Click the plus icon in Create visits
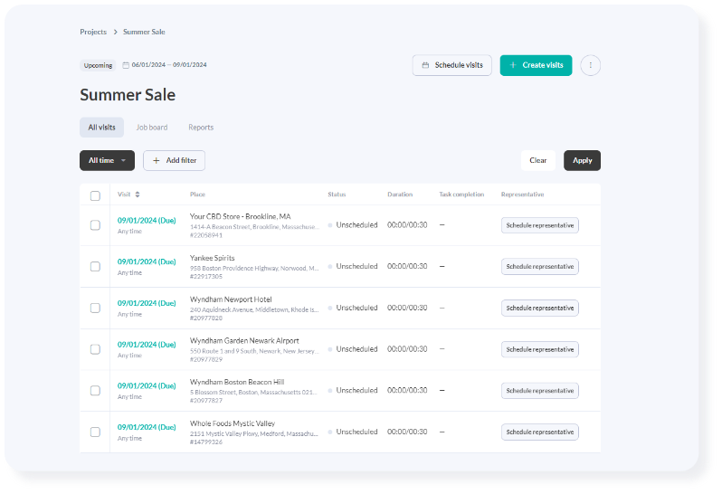This screenshot has height=494, width=722. point(513,65)
